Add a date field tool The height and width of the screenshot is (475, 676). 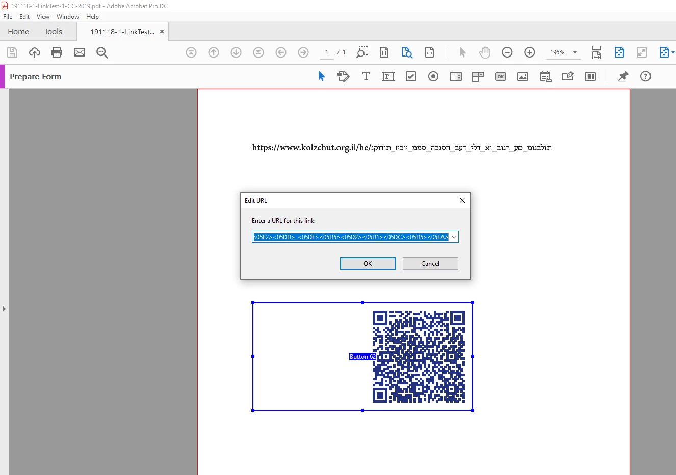545,76
